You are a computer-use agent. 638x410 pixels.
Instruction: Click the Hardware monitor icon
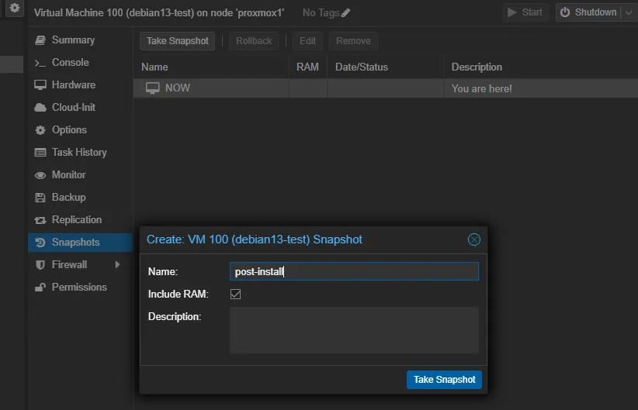point(40,85)
